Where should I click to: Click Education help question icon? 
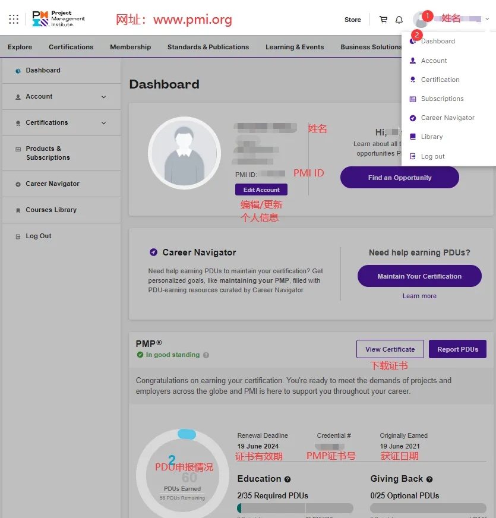coord(288,479)
